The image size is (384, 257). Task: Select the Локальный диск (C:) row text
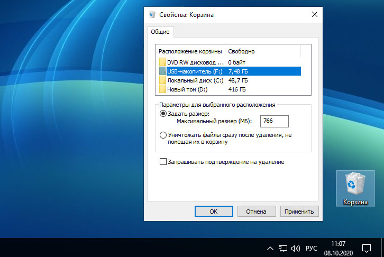point(195,80)
